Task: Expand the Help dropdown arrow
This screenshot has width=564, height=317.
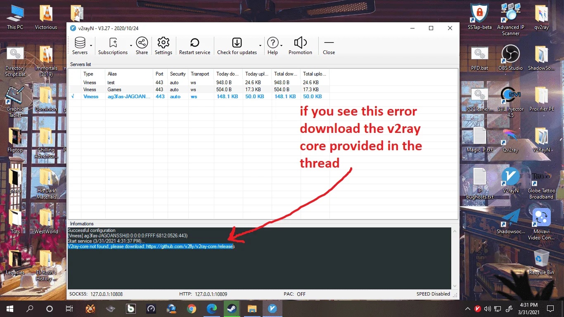Action: coord(281,46)
